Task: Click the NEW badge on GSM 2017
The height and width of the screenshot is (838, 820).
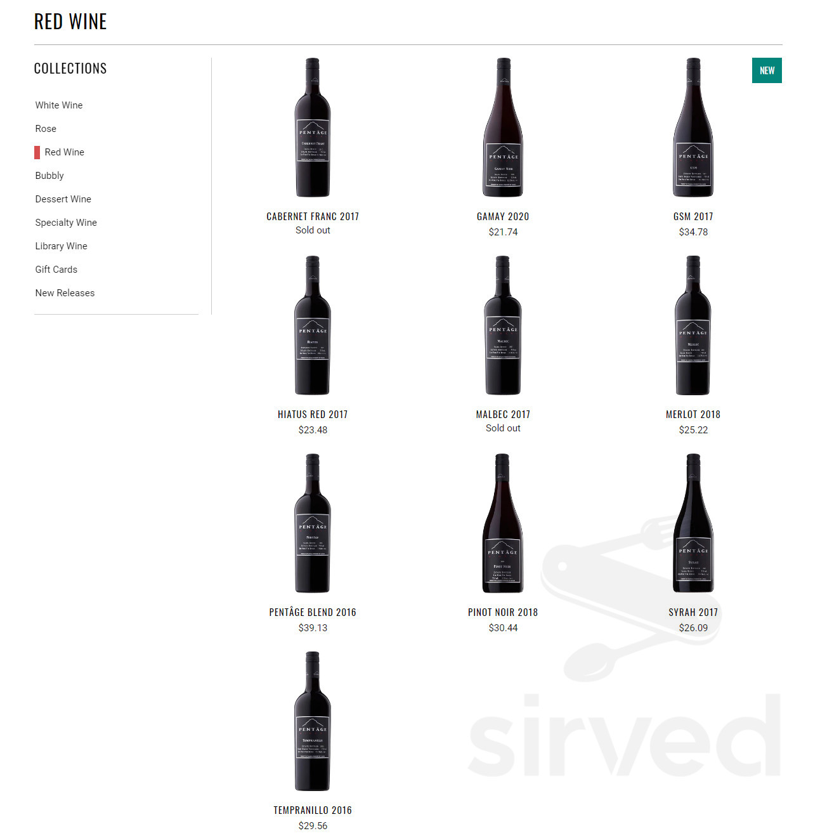Action: tap(767, 70)
